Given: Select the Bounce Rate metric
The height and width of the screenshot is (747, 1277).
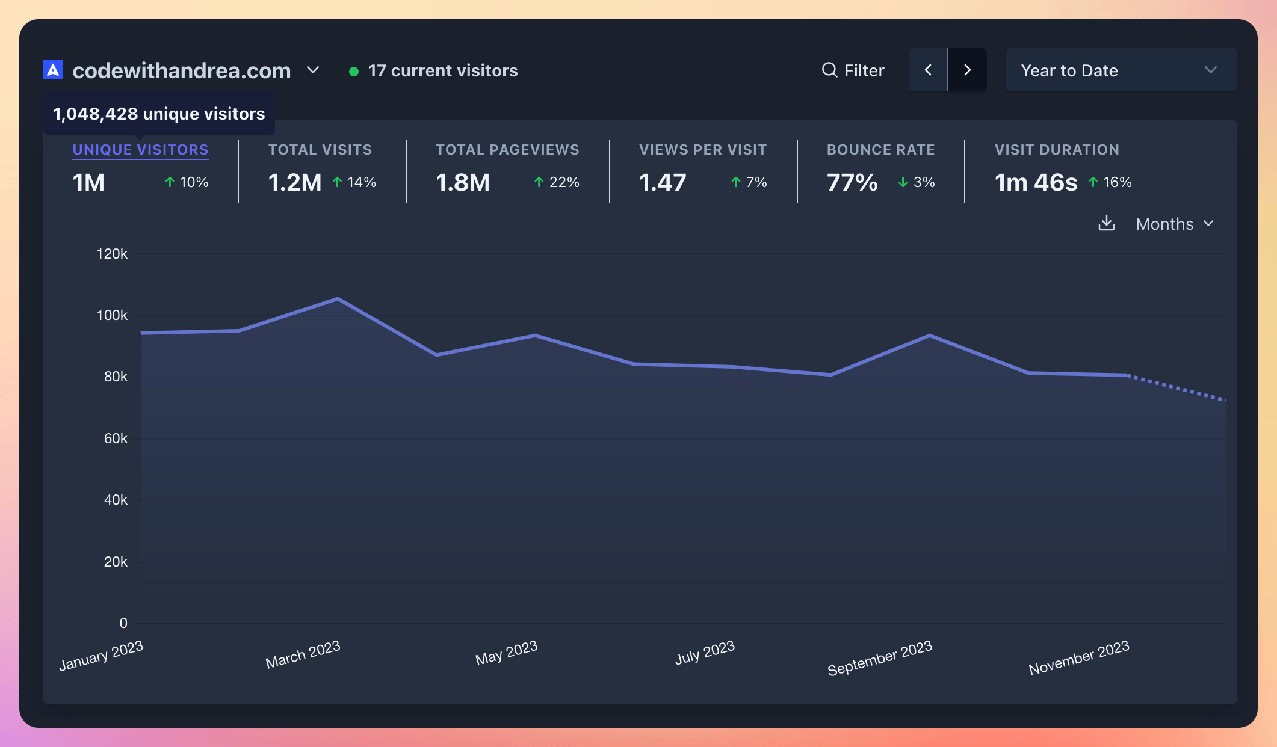Looking at the screenshot, I should click(x=880, y=150).
